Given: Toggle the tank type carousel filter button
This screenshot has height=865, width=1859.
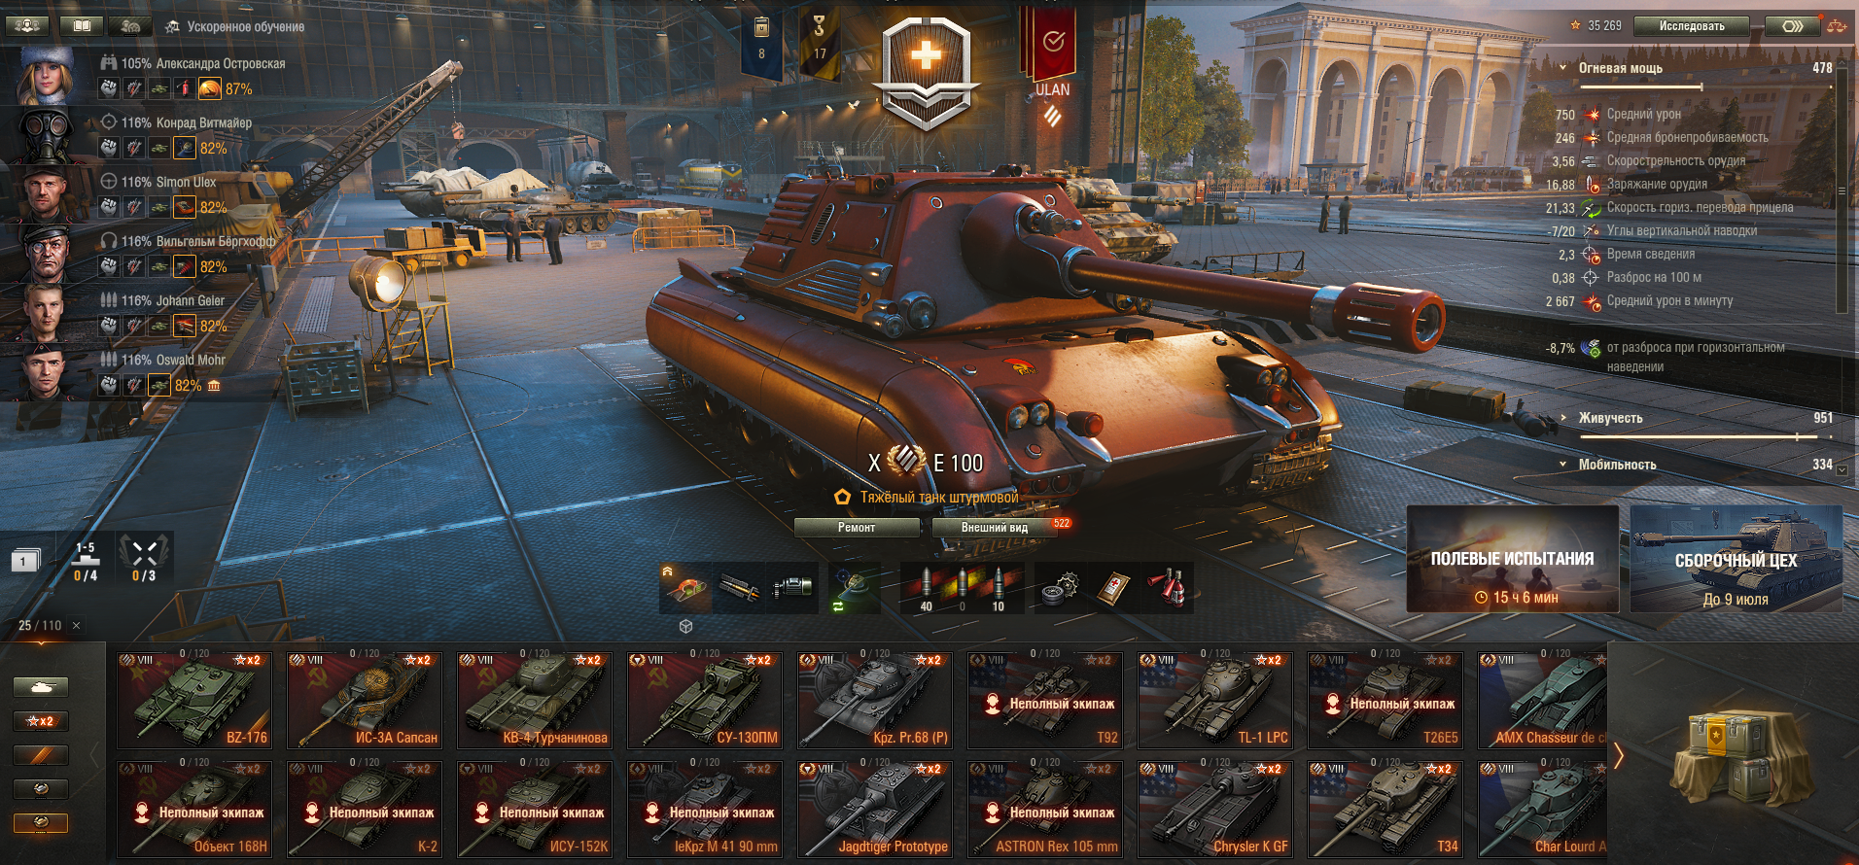Looking at the screenshot, I should [41, 687].
